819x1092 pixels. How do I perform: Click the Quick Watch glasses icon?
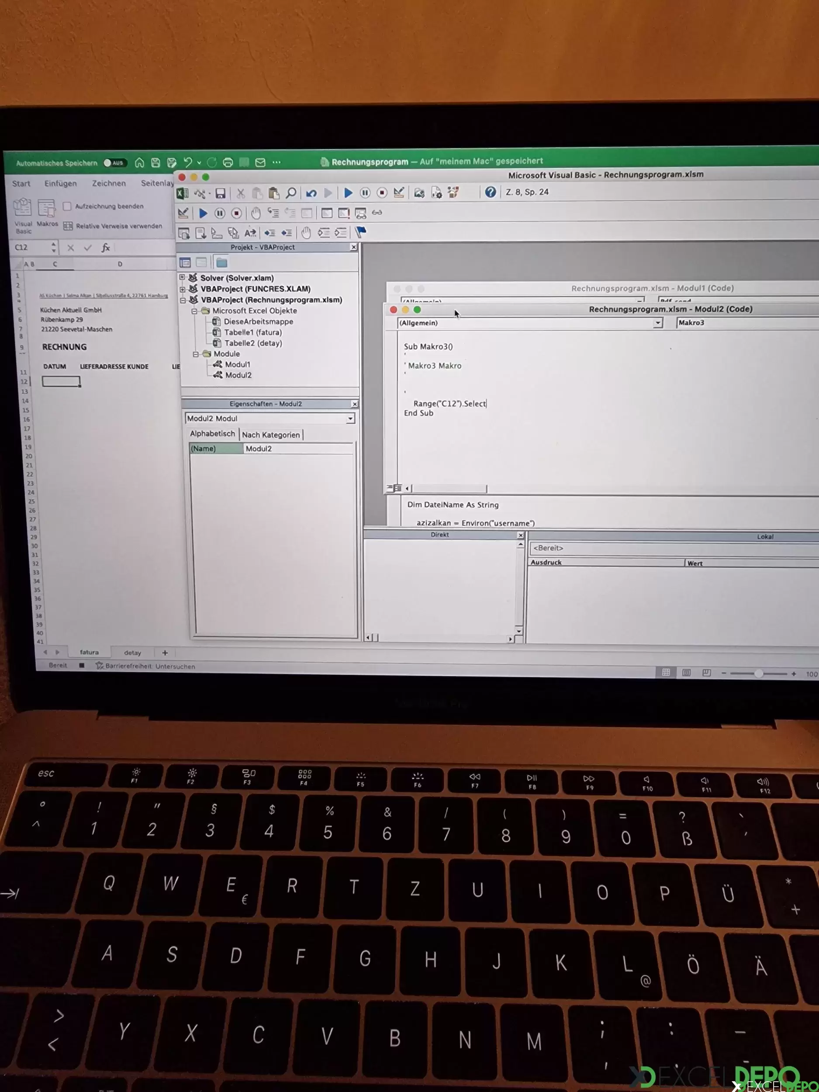377,213
